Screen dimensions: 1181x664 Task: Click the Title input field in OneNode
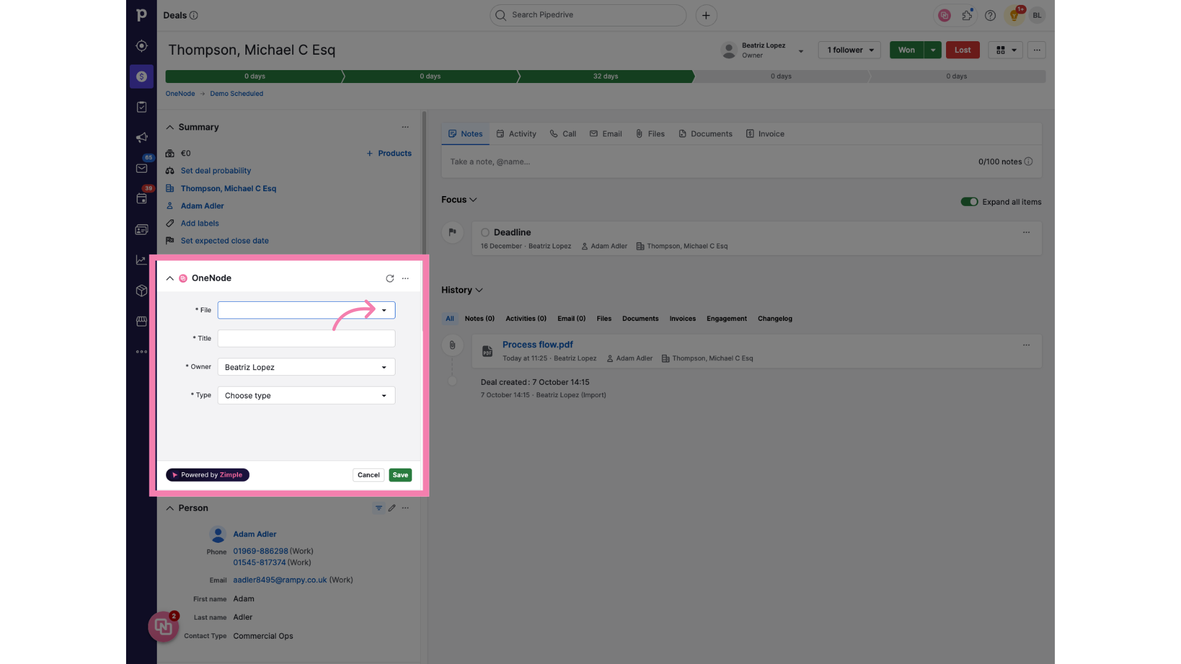tap(306, 338)
